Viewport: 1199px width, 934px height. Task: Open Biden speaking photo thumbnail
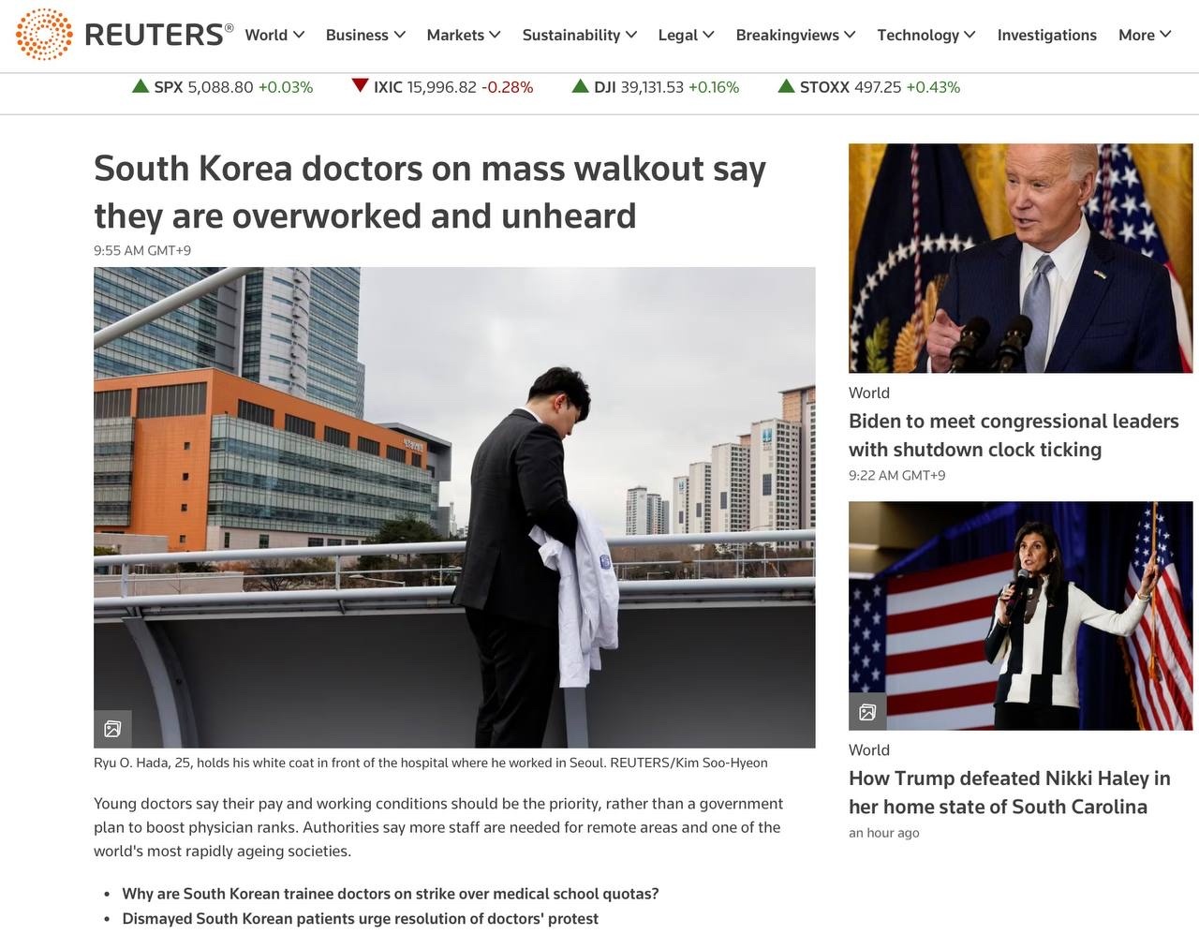(x=1020, y=258)
